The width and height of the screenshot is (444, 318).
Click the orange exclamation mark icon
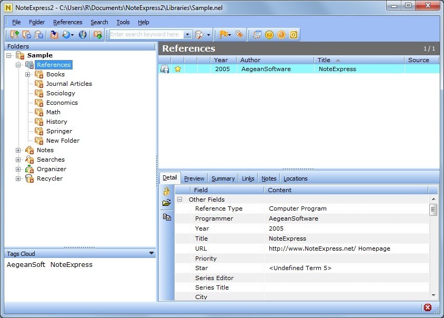tap(281, 35)
